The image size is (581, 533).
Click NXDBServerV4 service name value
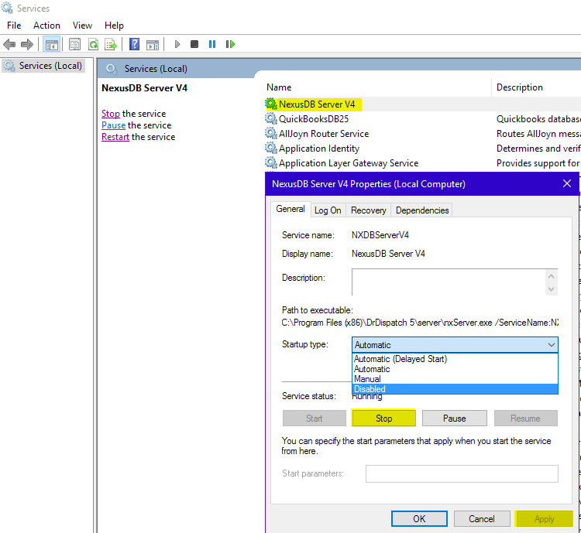pos(380,235)
